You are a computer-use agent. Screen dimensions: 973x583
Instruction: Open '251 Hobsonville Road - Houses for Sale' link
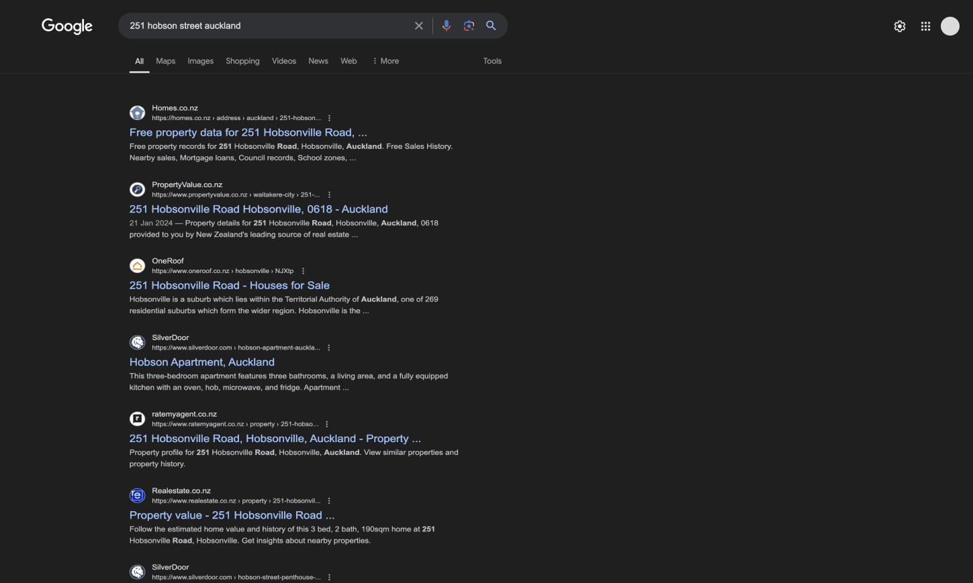[x=230, y=286]
